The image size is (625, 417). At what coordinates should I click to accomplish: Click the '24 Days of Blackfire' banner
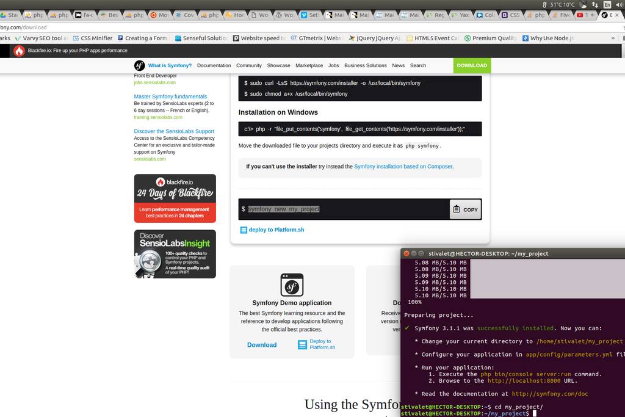click(175, 198)
